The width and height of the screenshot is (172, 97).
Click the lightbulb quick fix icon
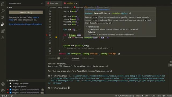coord(56,37)
